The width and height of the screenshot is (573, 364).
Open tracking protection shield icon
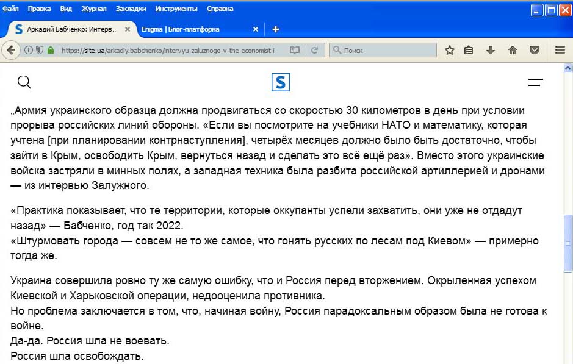click(x=40, y=50)
